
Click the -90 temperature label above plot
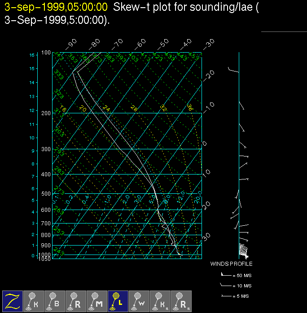[71, 44]
